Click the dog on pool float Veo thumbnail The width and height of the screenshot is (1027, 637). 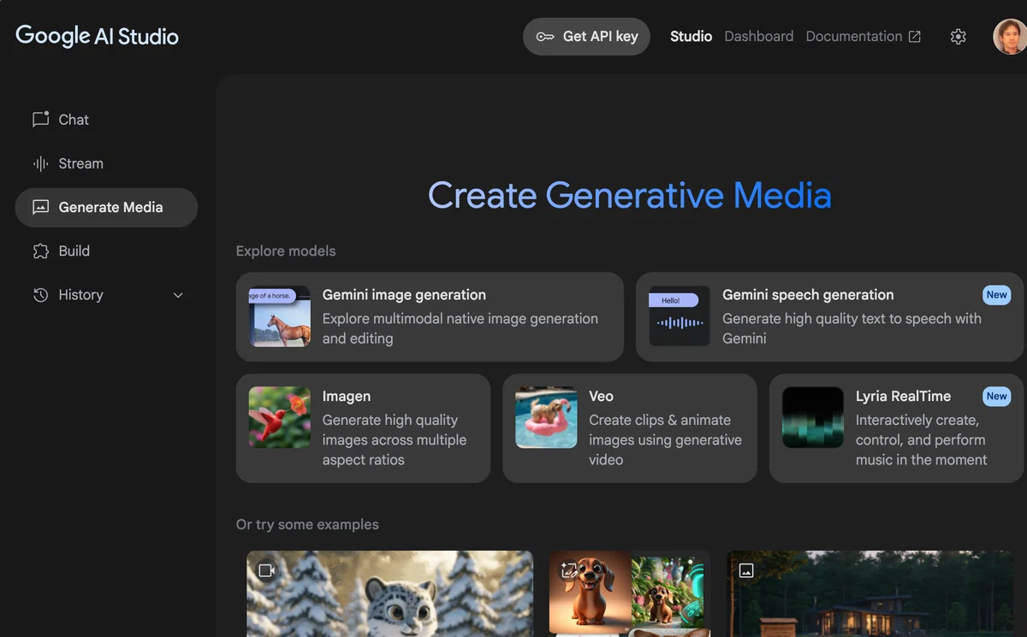point(547,417)
